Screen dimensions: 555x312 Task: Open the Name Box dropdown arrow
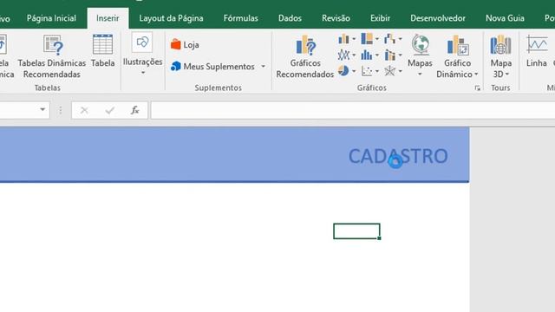click(x=42, y=110)
